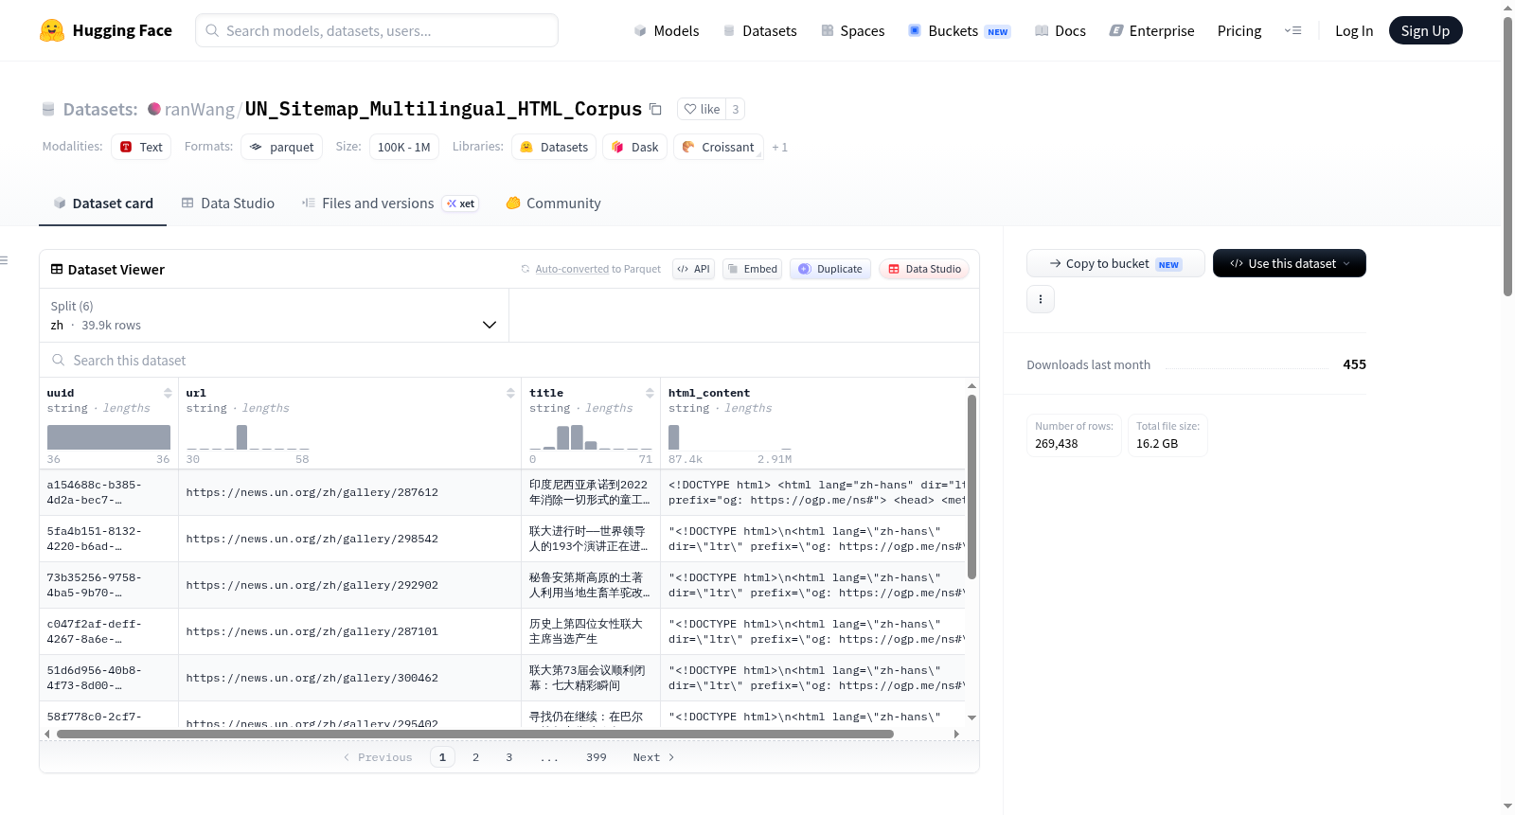Select the cell with gallery/287101 URL
The height and width of the screenshot is (815, 1515).
point(349,631)
